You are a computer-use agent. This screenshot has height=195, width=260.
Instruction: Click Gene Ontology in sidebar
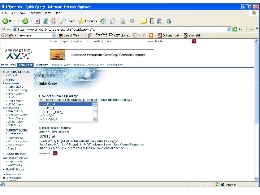(18, 142)
